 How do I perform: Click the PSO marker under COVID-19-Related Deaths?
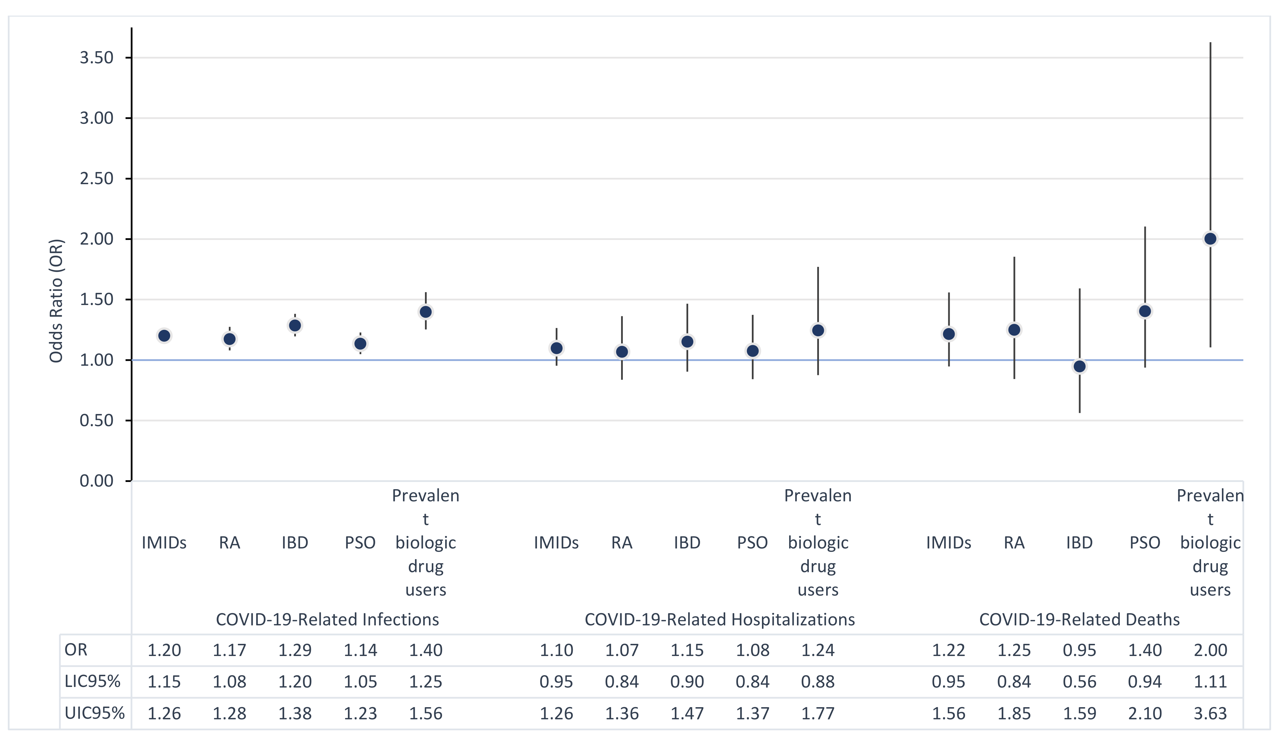click(1145, 311)
